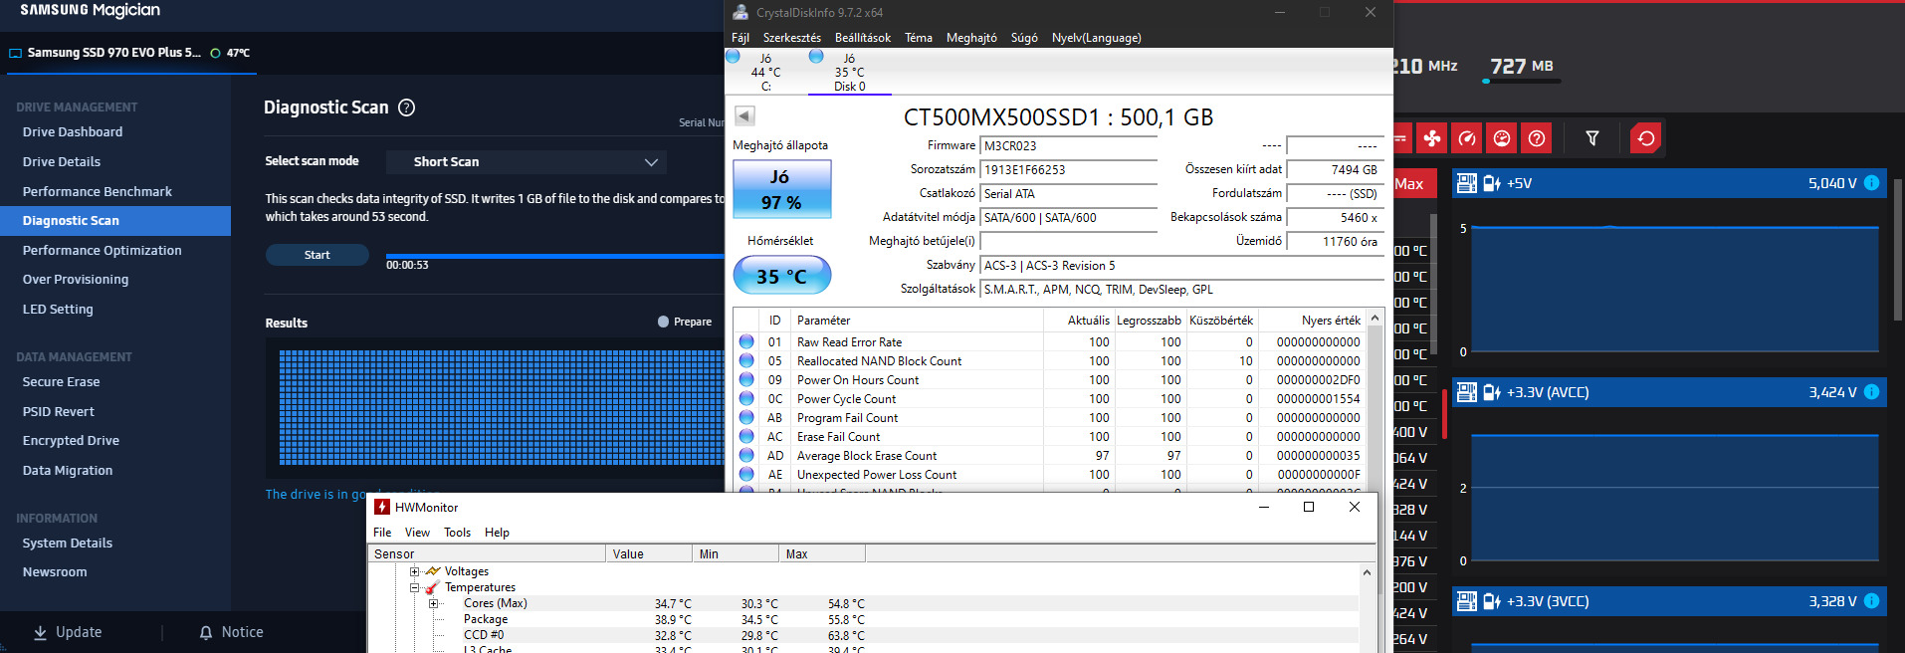The height and width of the screenshot is (653, 1905).
Task: Switch to the C: drive tab at 44 °C
Action: coord(765,72)
